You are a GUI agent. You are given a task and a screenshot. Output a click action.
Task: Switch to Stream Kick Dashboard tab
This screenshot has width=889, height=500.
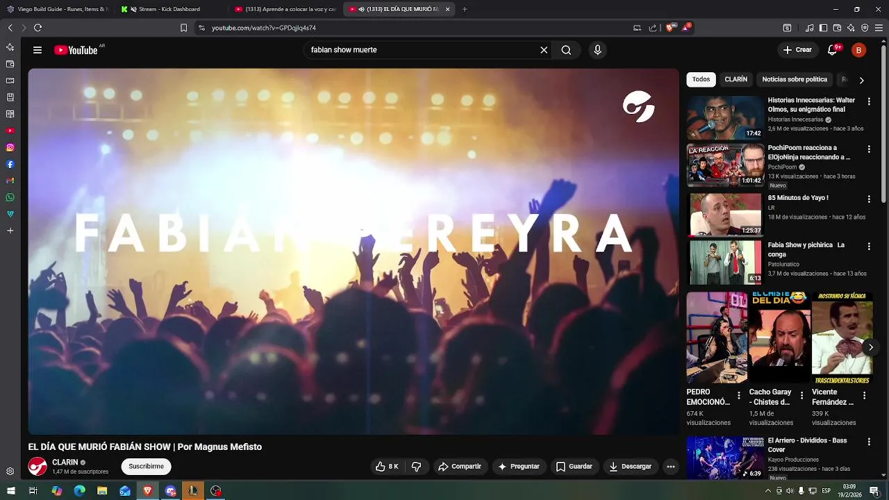[x=170, y=9]
